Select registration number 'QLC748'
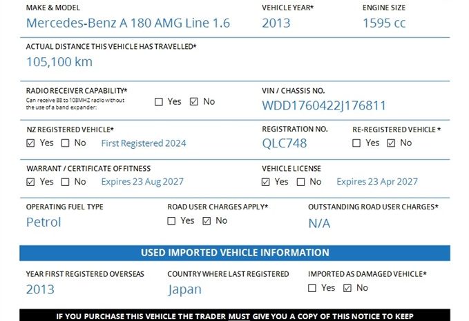 pyautogui.click(x=285, y=143)
